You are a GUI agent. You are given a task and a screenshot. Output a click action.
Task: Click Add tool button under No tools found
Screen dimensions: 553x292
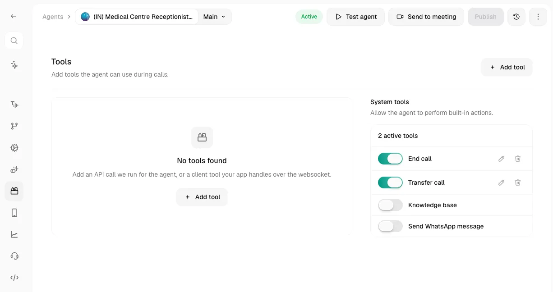pyautogui.click(x=202, y=197)
